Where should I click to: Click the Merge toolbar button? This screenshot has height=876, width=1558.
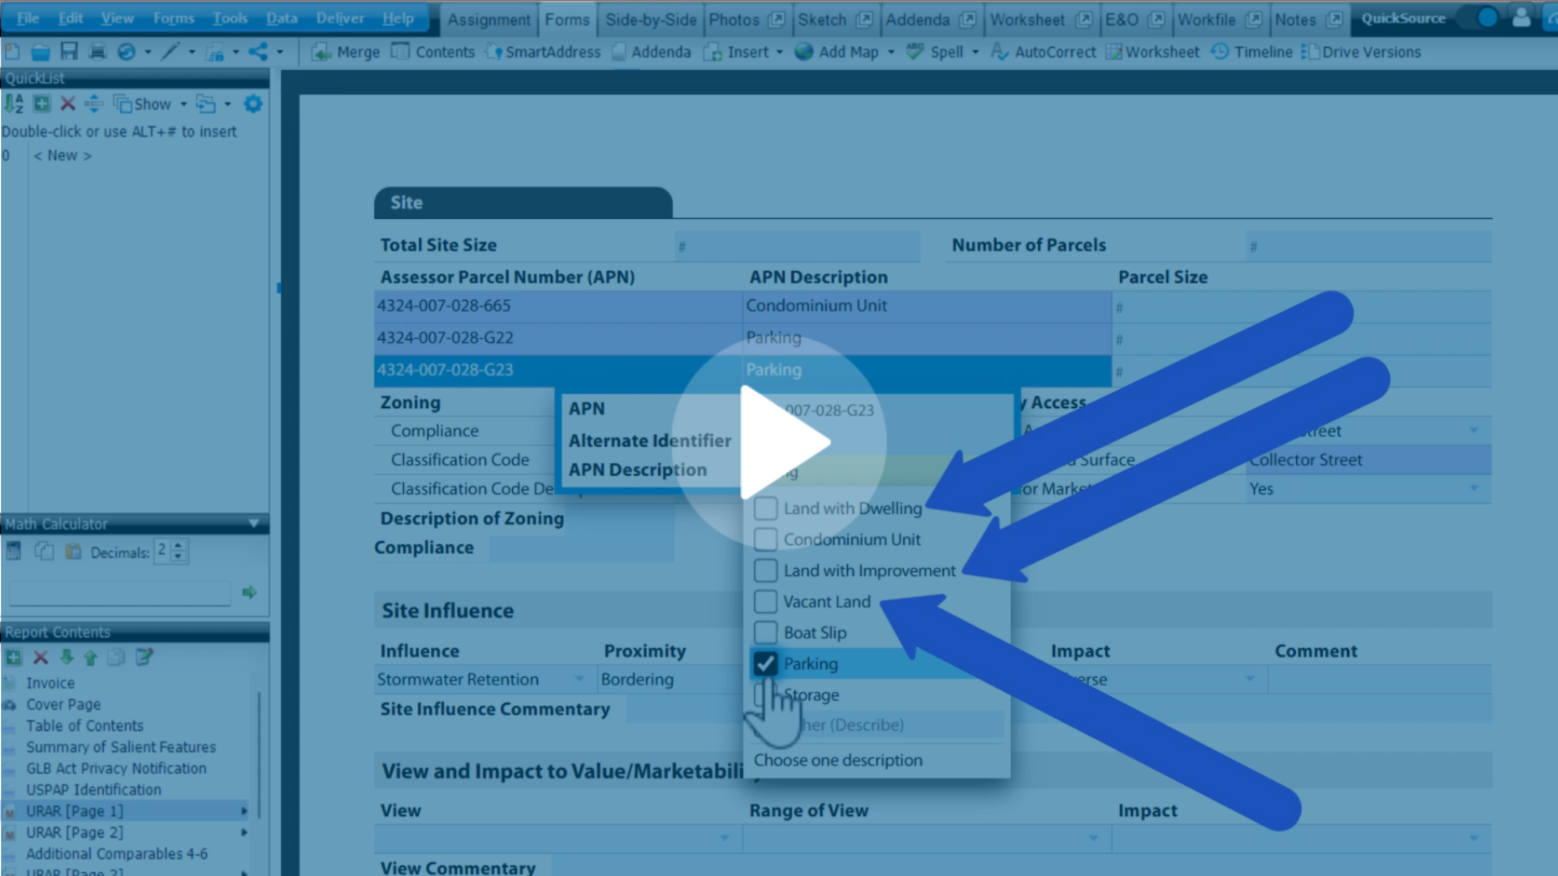346,52
